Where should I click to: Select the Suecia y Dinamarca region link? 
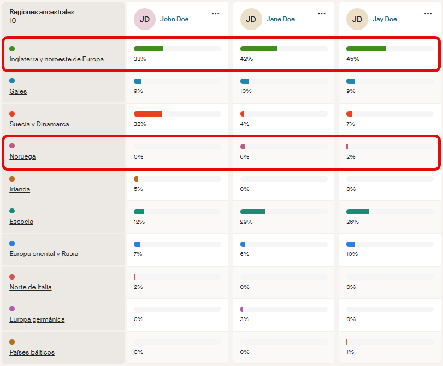pyautogui.click(x=39, y=124)
